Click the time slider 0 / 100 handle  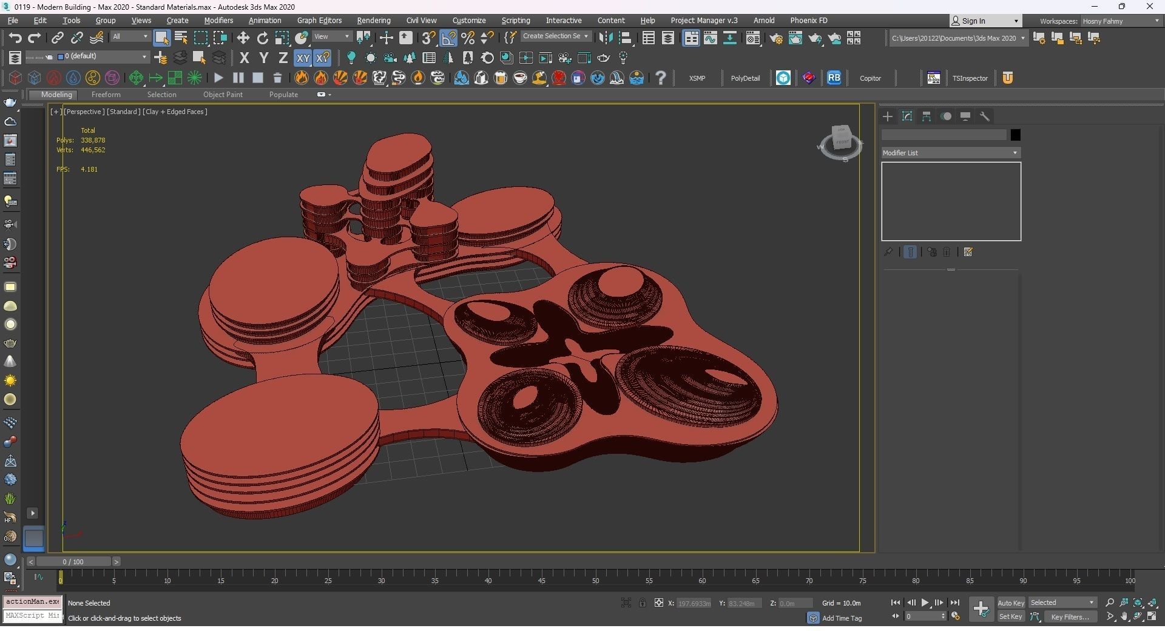[x=73, y=562]
